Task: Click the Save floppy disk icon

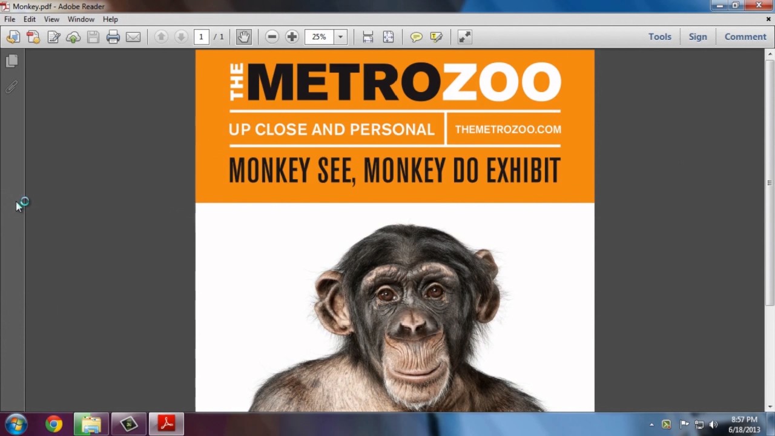Action: (93, 37)
